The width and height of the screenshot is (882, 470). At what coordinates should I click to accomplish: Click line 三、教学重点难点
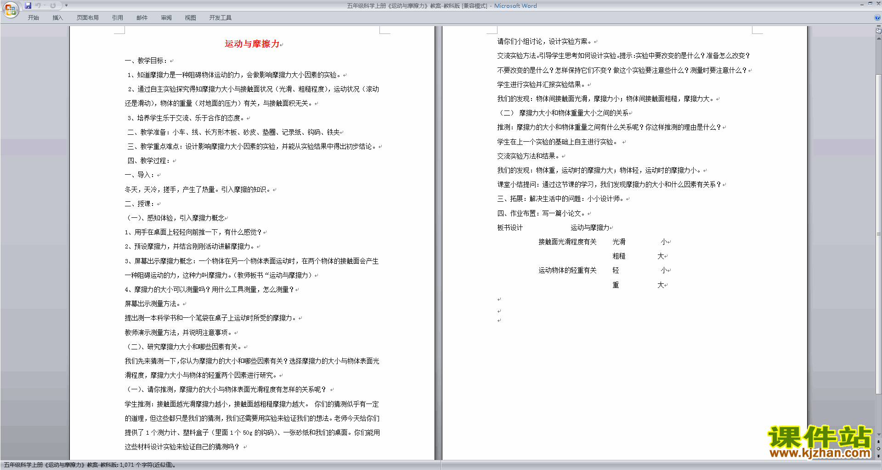click(x=253, y=146)
